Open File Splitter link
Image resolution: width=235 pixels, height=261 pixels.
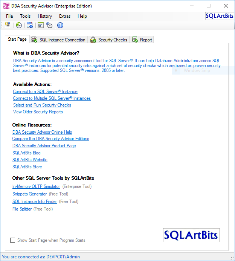[22, 209]
